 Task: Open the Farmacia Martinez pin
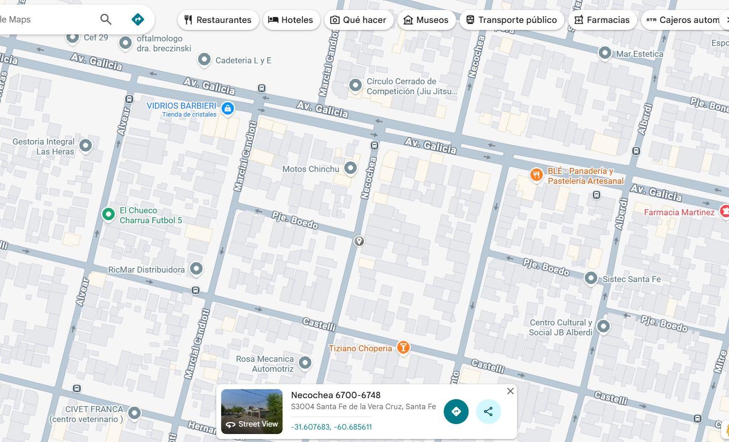725,211
